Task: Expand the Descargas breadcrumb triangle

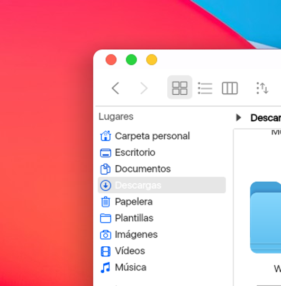Action: pos(239,118)
